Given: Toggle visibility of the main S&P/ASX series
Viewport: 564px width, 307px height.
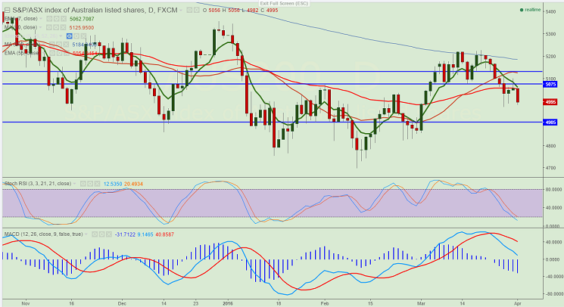Looking at the screenshot, I should (189, 11).
